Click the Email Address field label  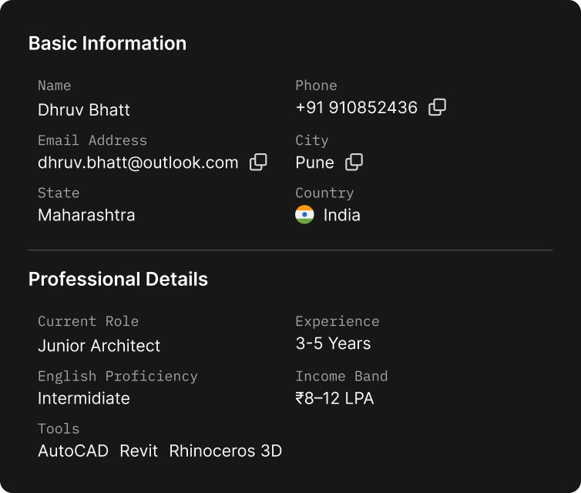92,140
